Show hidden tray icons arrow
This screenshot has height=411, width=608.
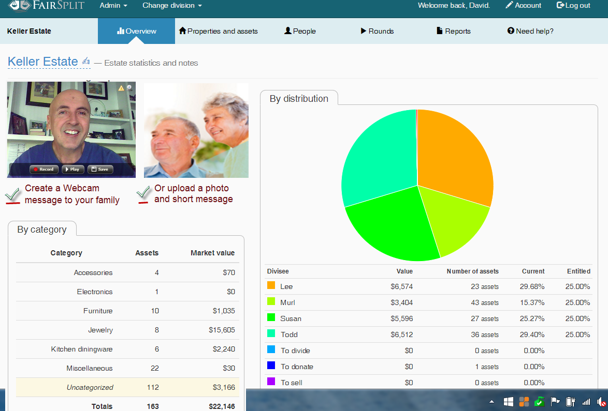click(491, 402)
